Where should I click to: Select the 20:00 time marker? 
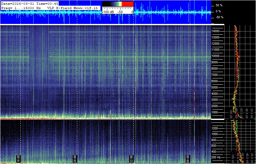pos(75,159)
